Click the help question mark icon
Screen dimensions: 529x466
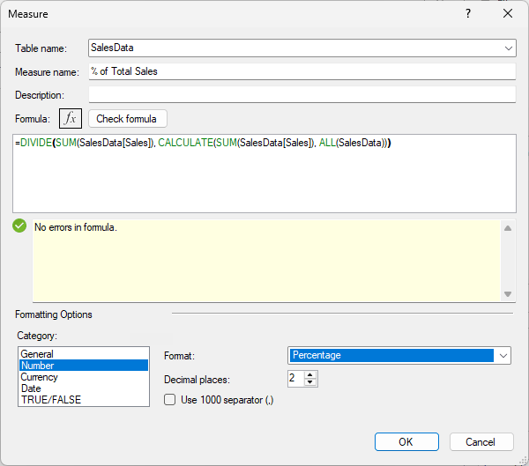pyautogui.click(x=468, y=13)
